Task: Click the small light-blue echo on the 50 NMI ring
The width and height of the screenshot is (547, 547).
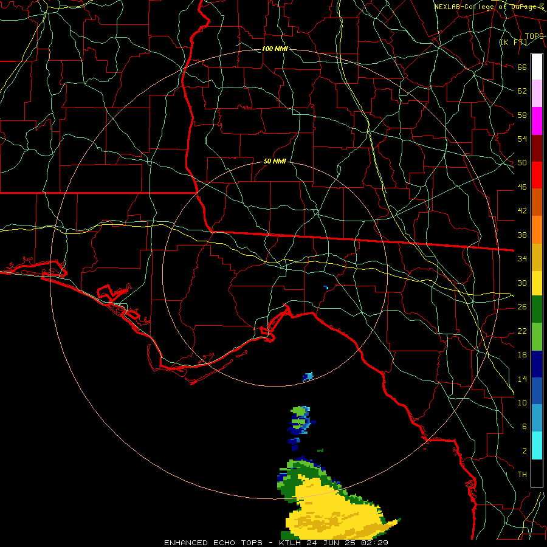Action: click(308, 376)
